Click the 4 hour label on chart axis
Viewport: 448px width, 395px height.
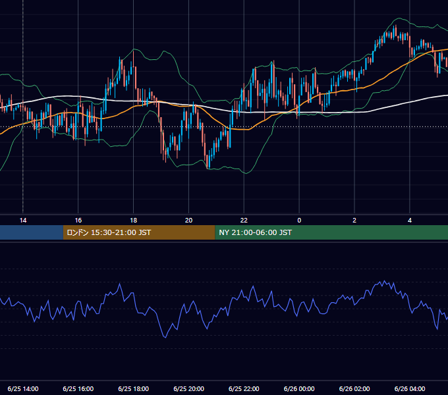[x=410, y=221]
